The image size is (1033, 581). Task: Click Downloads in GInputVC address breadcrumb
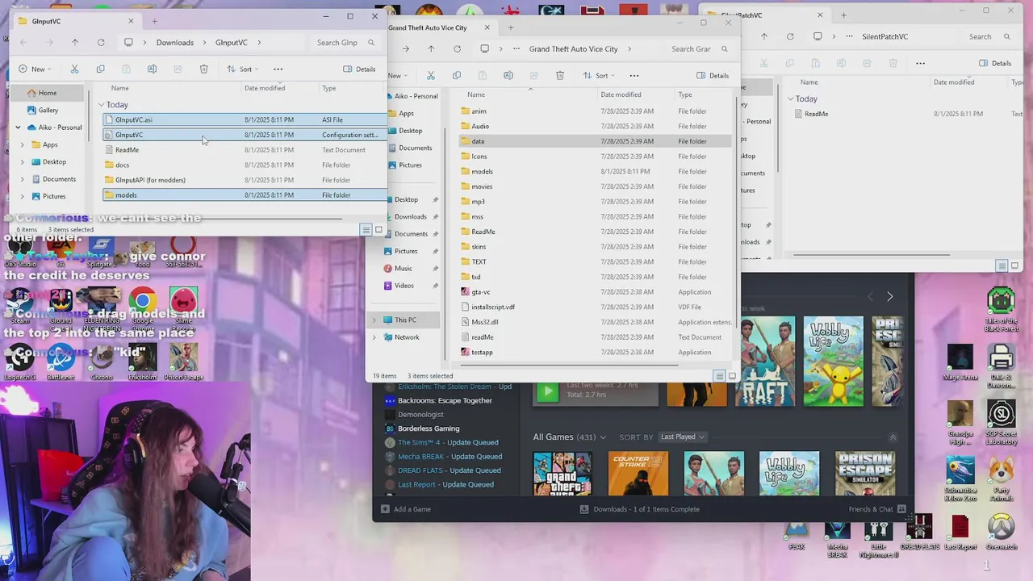coord(175,43)
